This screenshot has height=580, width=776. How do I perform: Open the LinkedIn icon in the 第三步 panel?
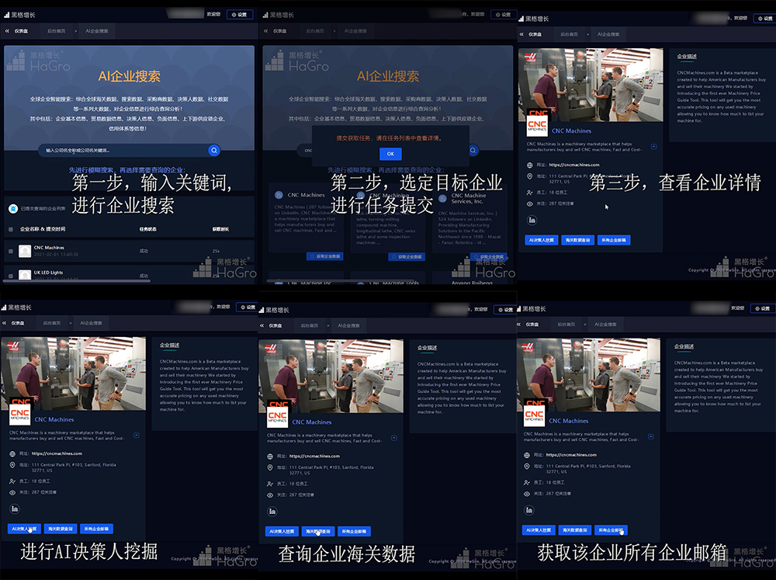click(532, 221)
